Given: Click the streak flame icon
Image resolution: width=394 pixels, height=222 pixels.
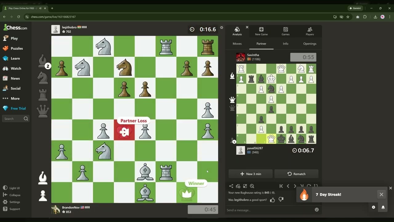Looking at the screenshot, I should [304, 194].
